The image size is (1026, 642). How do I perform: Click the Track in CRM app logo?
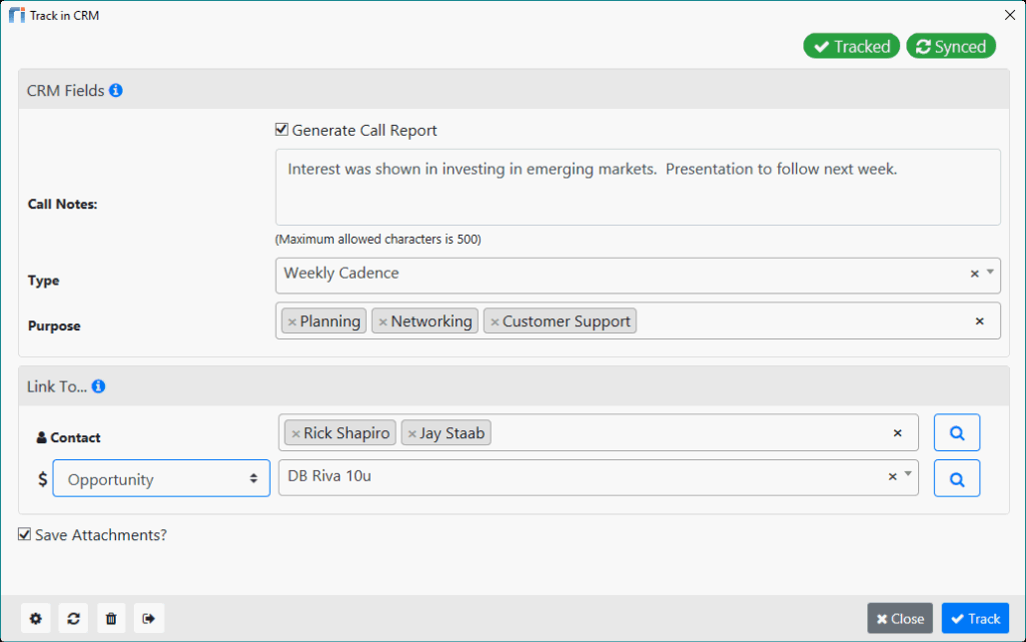point(16,15)
